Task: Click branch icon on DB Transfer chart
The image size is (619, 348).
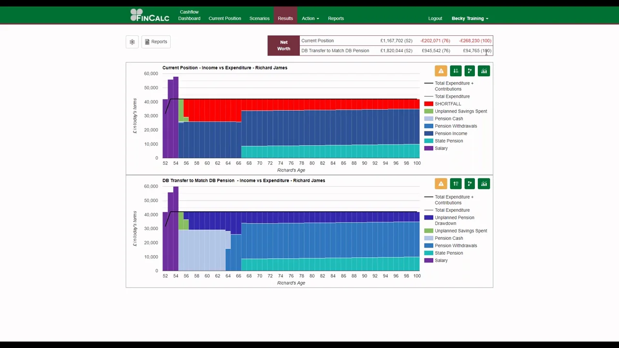Action: click(x=470, y=184)
